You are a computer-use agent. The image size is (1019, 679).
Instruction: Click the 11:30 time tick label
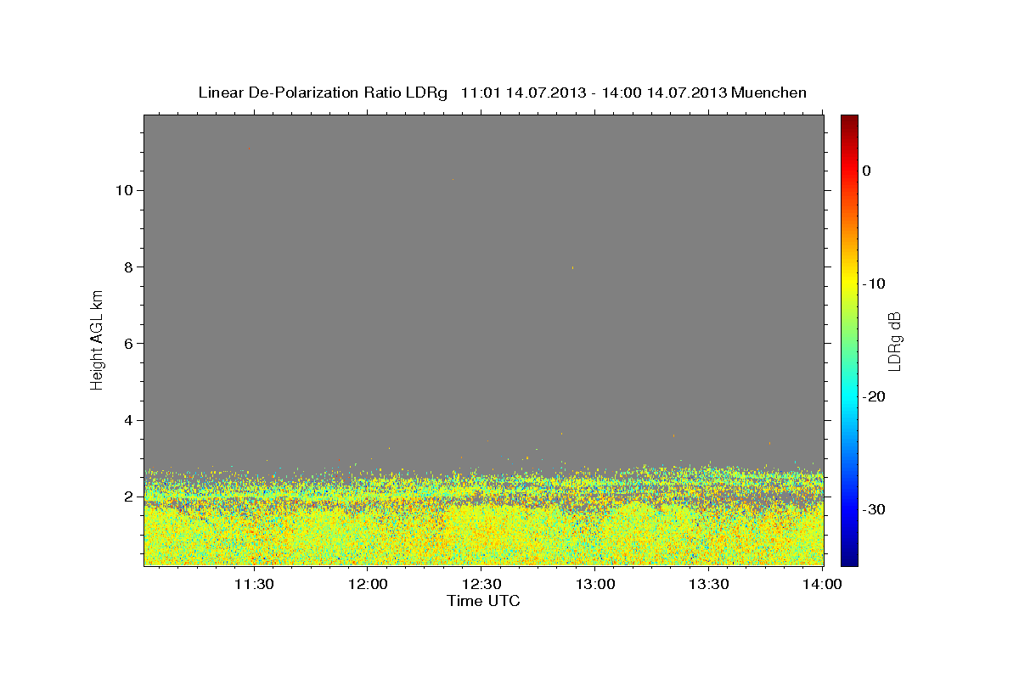click(x=253, y=584)
